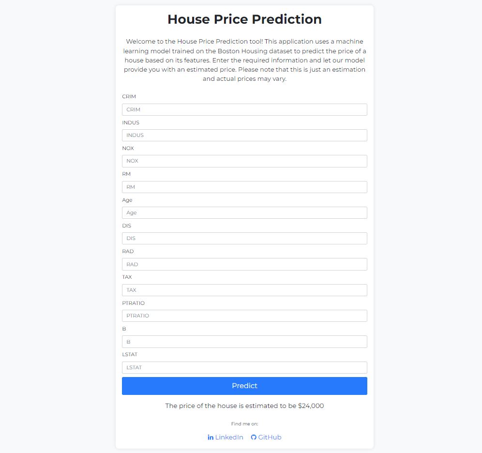Click the RM input field

(244, 187)
